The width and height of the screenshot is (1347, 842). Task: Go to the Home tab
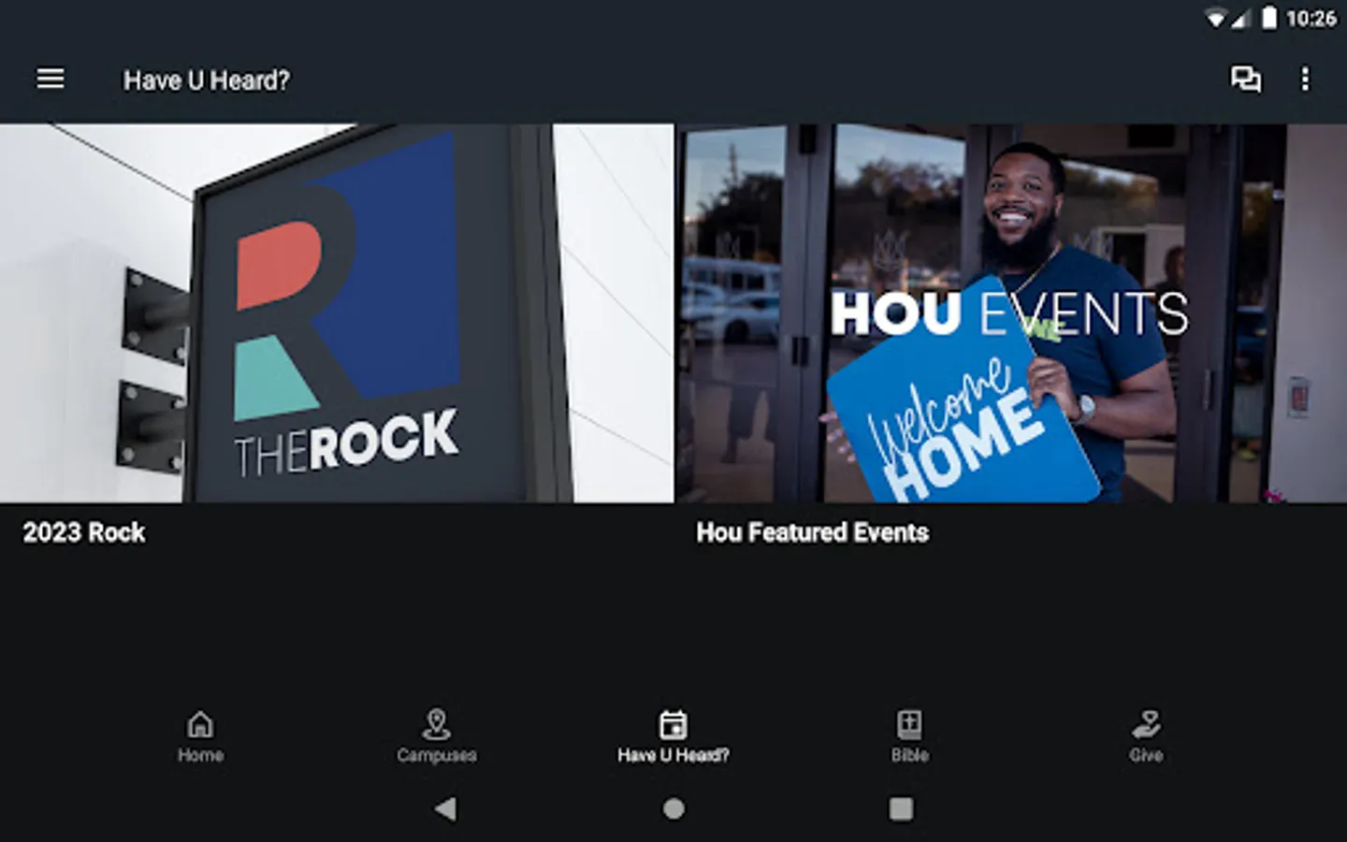[x=200, y=736]
